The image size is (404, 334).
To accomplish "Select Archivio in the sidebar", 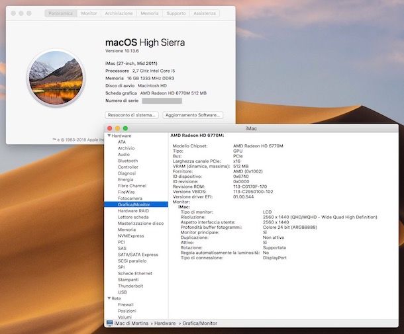I will point(126,148).
